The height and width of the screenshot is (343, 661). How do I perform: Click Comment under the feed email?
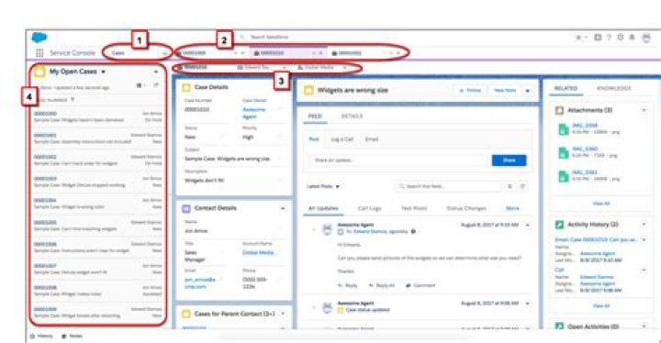tap(420, 286)
